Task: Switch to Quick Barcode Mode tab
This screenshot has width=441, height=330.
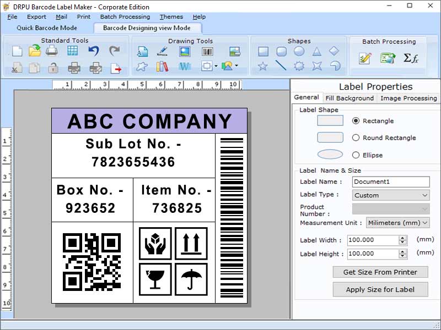Action: [46, 28]
